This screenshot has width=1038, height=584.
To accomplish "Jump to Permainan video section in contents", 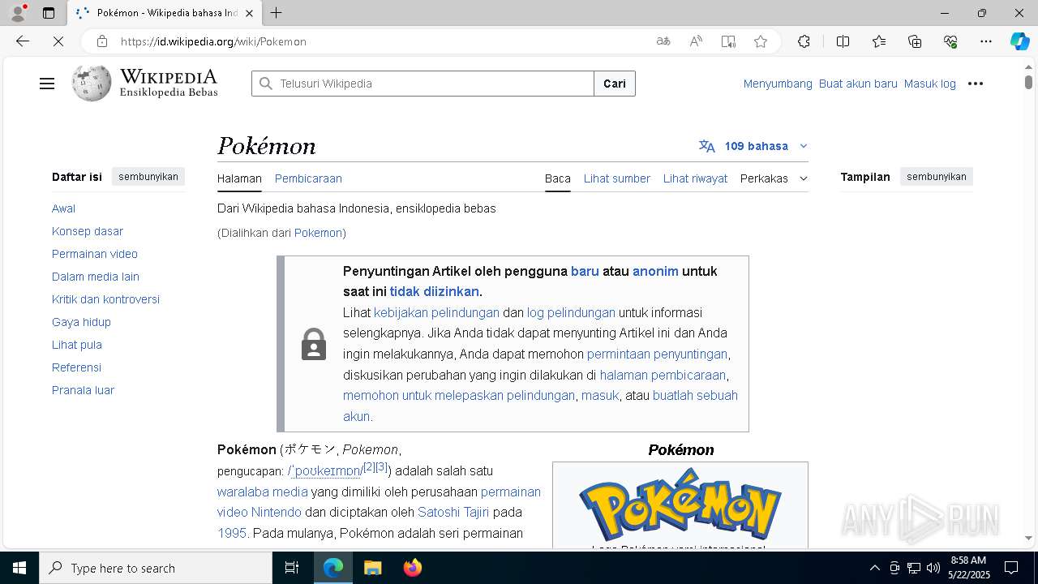I will [95, 254].
